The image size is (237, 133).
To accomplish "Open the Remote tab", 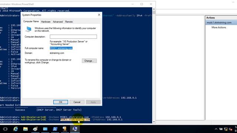I will [x=69, y=22].
